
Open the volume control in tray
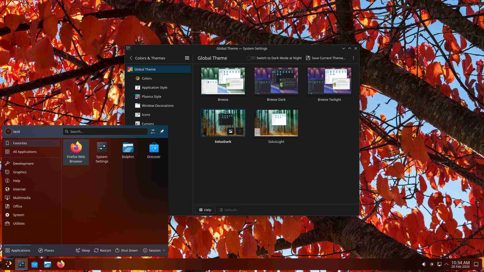424,264
